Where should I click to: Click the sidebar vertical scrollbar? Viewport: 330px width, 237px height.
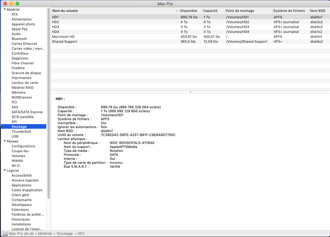pyautogui.click(x=49, y=103)
